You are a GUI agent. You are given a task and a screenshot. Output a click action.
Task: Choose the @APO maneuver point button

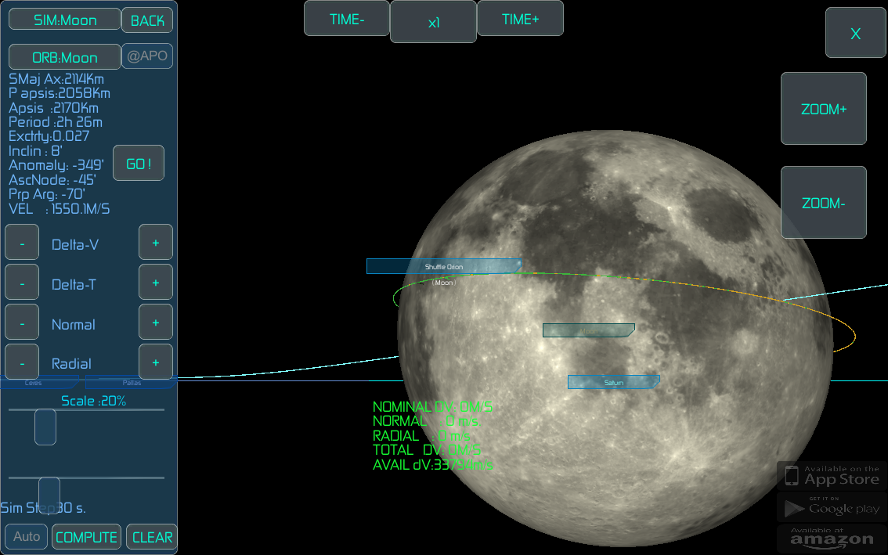tap(147, 56)
